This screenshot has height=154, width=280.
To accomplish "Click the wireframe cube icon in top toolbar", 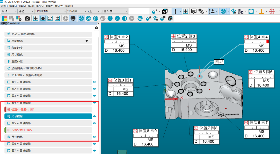I will tap(165, 11).
